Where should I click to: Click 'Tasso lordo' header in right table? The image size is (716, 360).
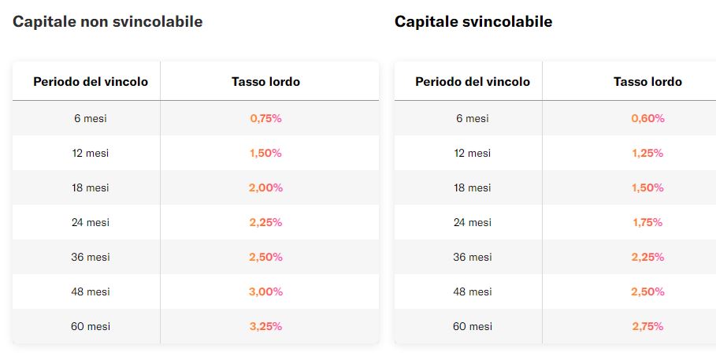pos(647,82)
